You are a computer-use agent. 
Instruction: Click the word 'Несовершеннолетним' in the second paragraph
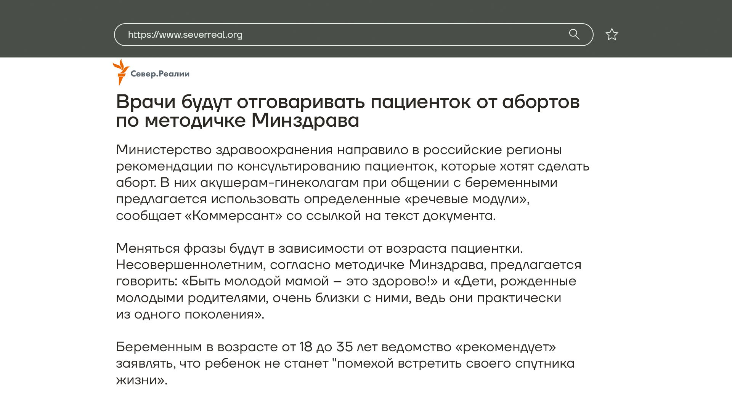coord(189,265)
